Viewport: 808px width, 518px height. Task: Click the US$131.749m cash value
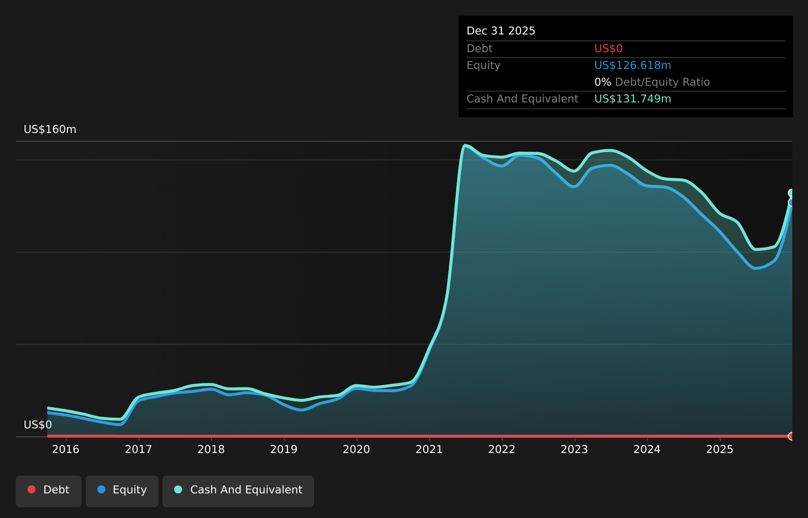[633, 99]
